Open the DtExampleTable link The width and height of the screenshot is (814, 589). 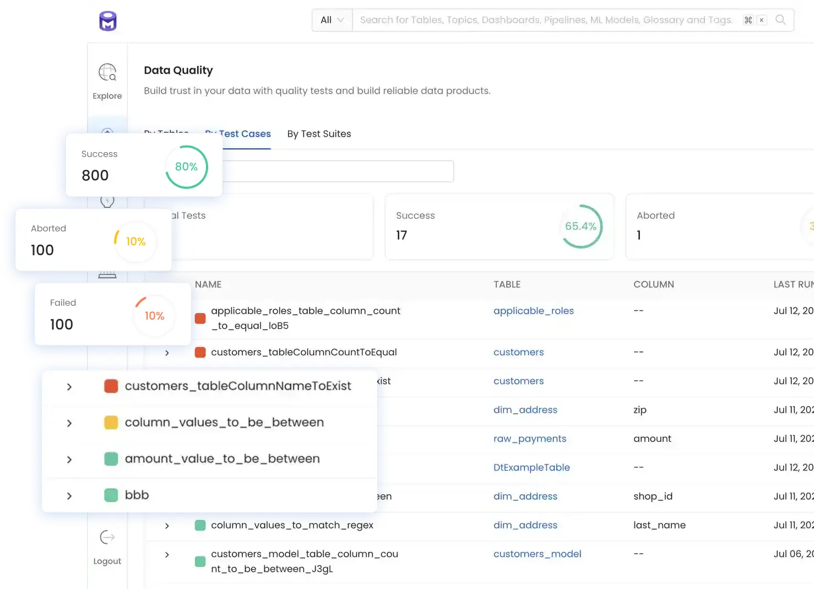pos(531,467)
